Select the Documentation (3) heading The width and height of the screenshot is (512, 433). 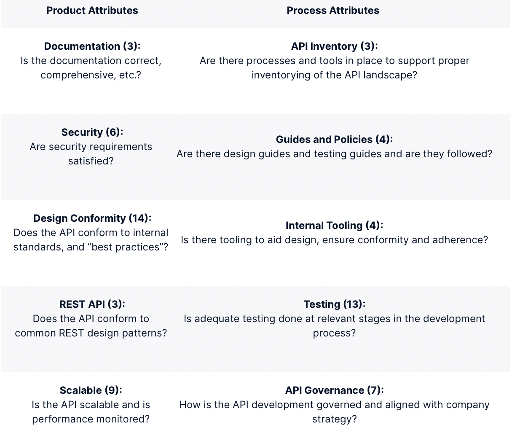pos(92,46)
